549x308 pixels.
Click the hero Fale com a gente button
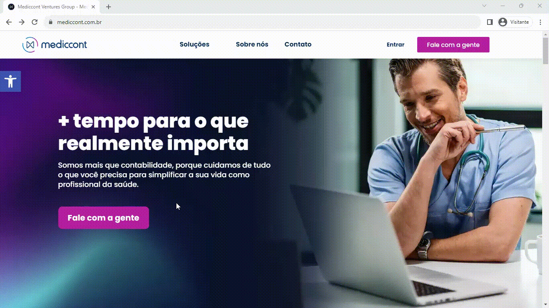click(104, 218)
